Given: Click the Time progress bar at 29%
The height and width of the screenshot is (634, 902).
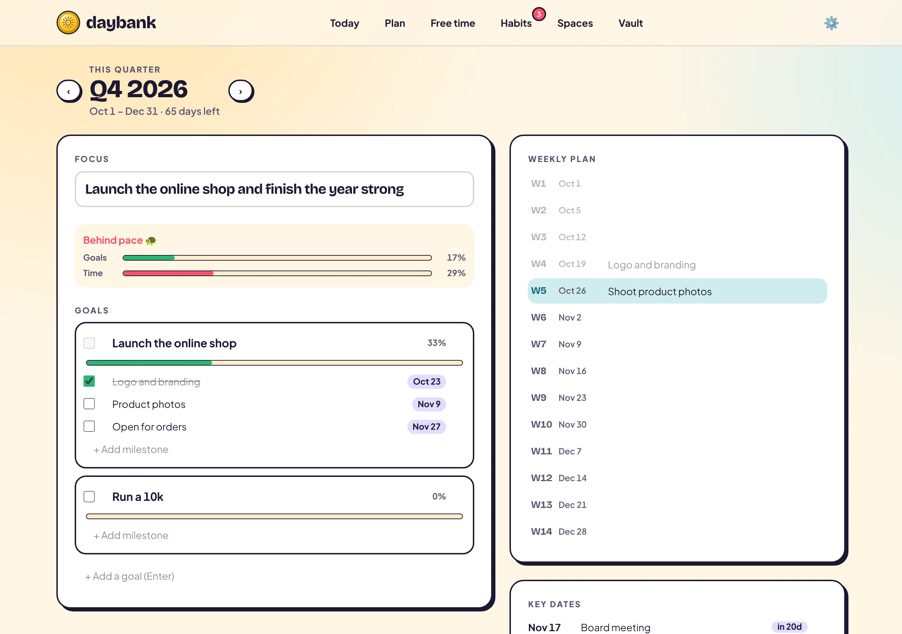Looking at the screenshot, I should click(x=277, y=273).
